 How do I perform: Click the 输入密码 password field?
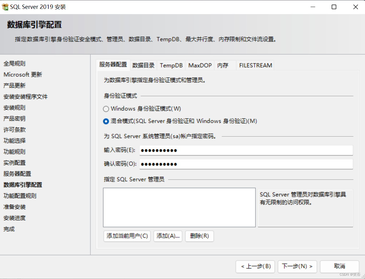pos(246,150)
